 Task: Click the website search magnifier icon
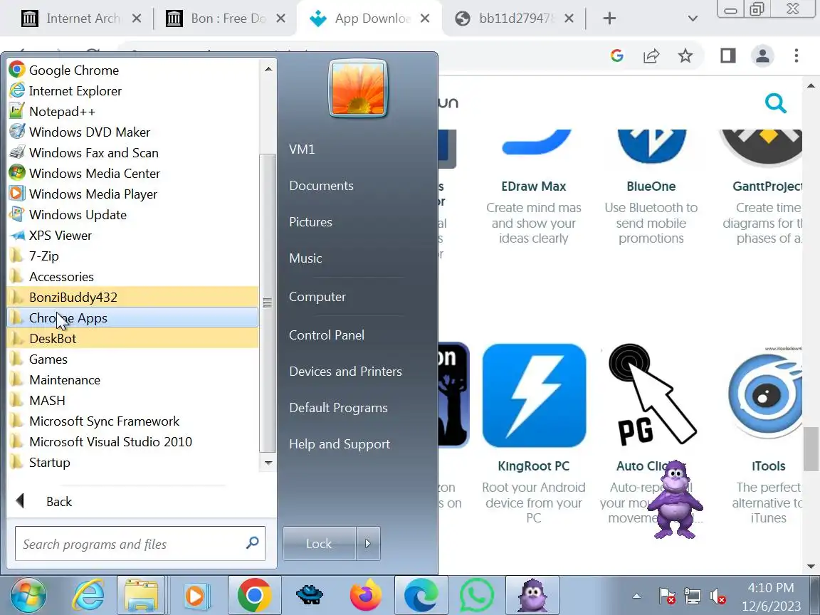pyautogui.click(x=776, y=103)
